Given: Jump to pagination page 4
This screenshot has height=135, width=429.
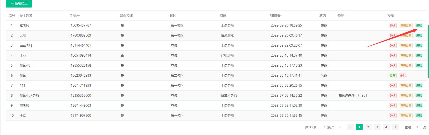Looking at the screenshot, I should click(386, 127).
